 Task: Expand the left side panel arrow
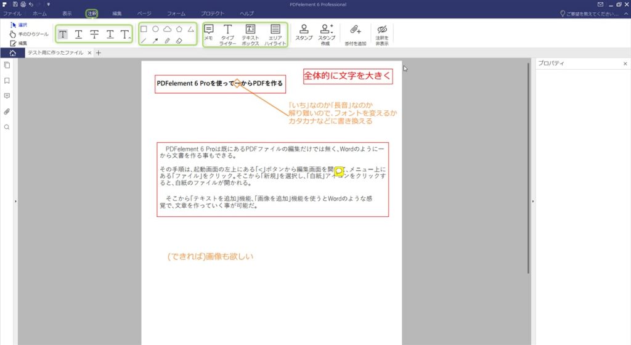[x=16, y=201]
